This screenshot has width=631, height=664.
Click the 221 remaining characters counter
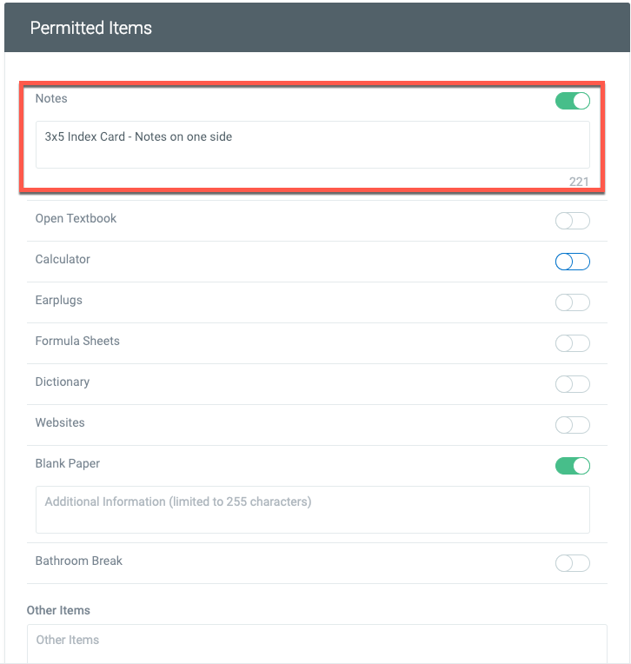[x=579, y=182]
